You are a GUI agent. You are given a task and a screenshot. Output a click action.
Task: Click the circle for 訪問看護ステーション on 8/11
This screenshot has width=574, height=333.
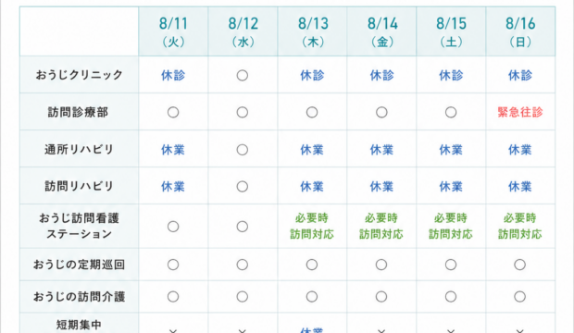pos(173,227)
